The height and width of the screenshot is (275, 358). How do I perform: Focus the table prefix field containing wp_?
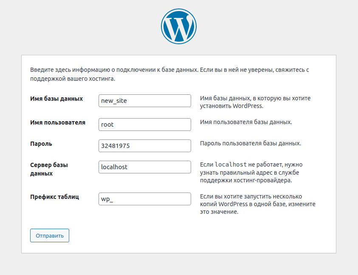144,199
